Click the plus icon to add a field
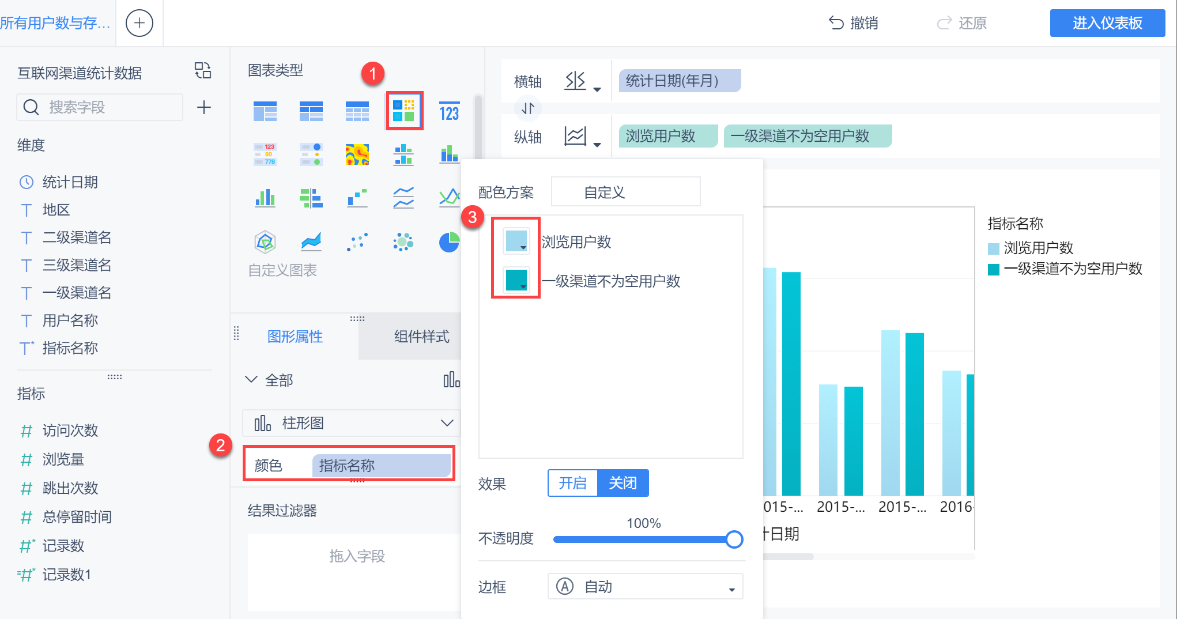The image size is (1177, 619). (204, 107)
